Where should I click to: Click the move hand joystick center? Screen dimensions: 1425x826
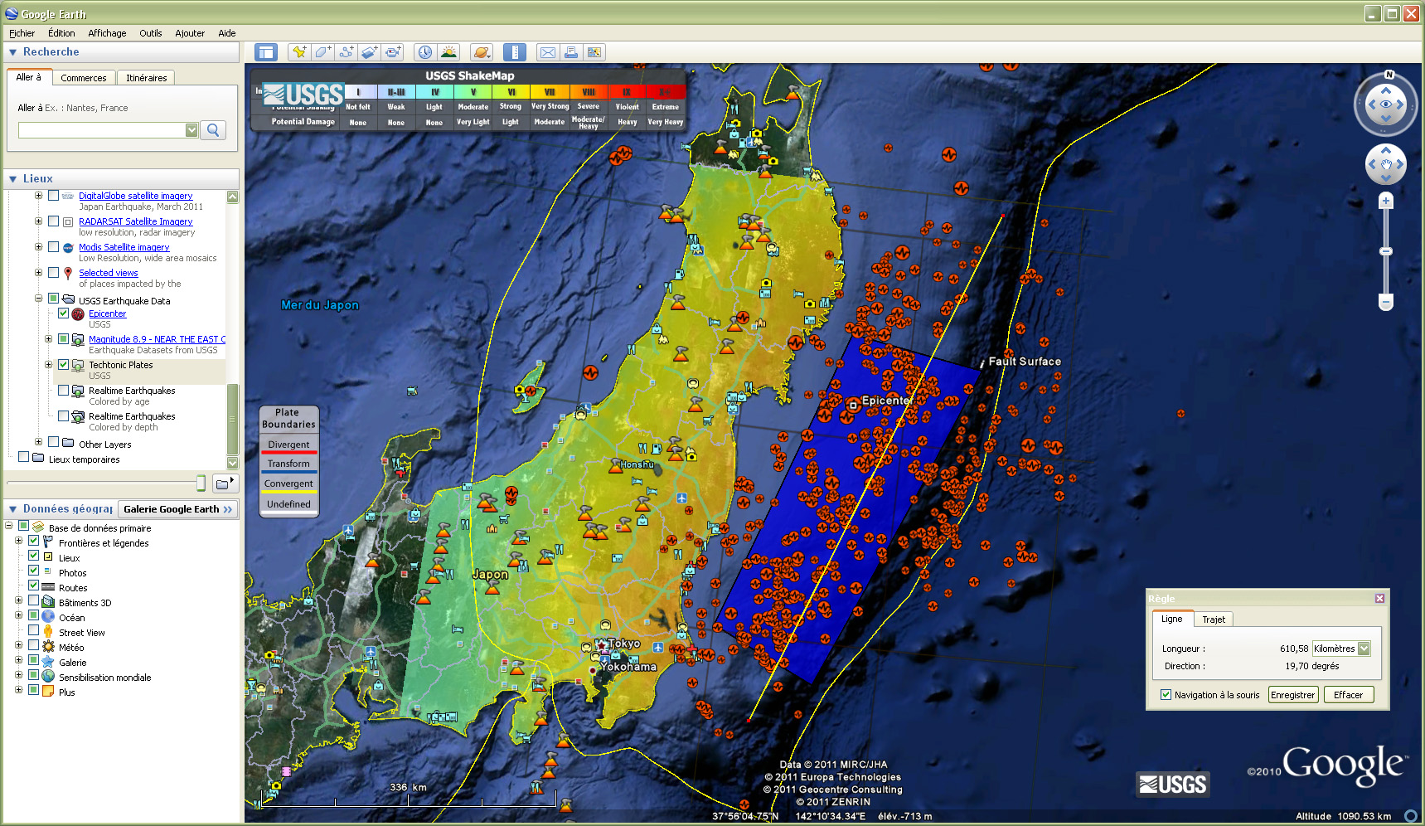tap(1386, 164)
